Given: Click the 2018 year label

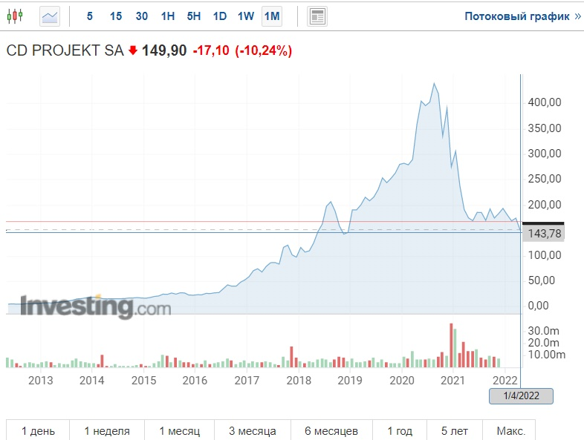Looking at the screenshot, I should [x=299, y=381].
